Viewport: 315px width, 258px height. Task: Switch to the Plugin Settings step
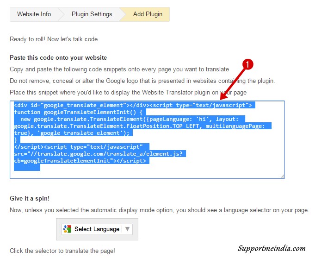(92, 14)
